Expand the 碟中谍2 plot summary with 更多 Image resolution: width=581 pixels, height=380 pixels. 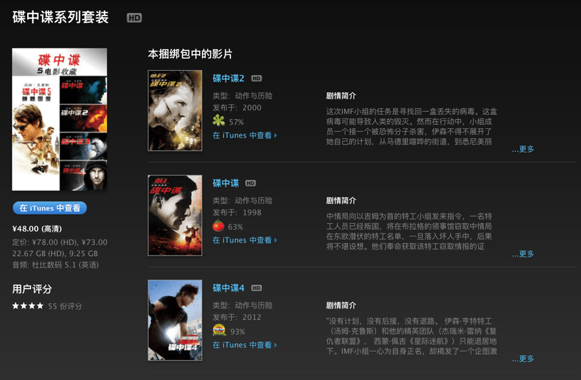523,149
